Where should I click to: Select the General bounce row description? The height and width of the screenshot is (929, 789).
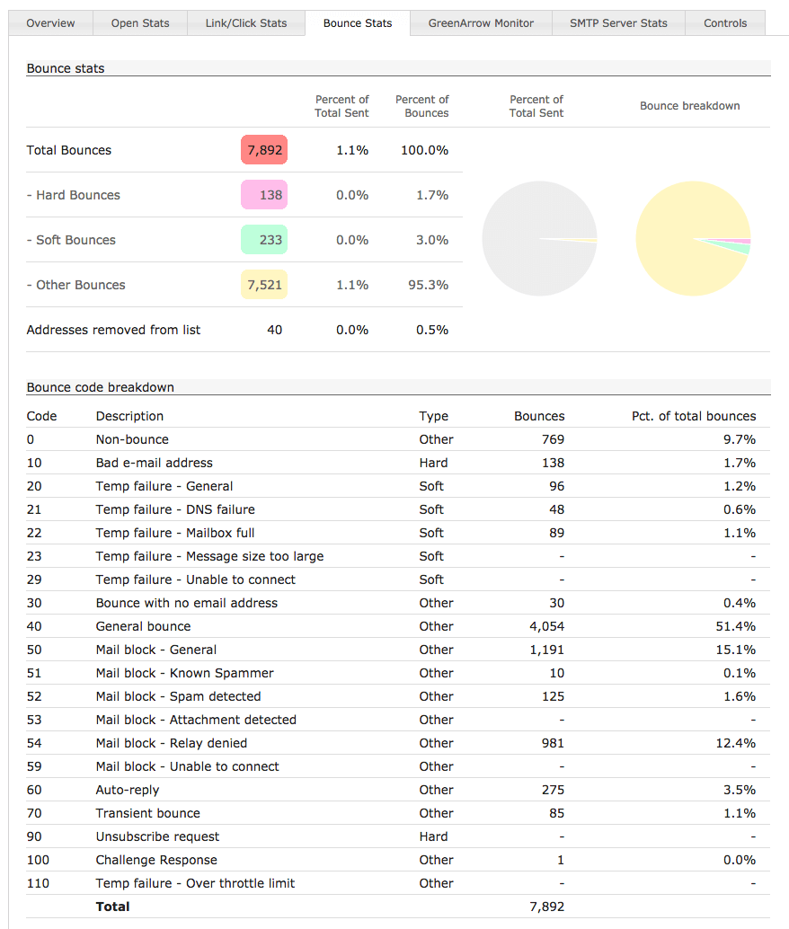coord(143,626)
